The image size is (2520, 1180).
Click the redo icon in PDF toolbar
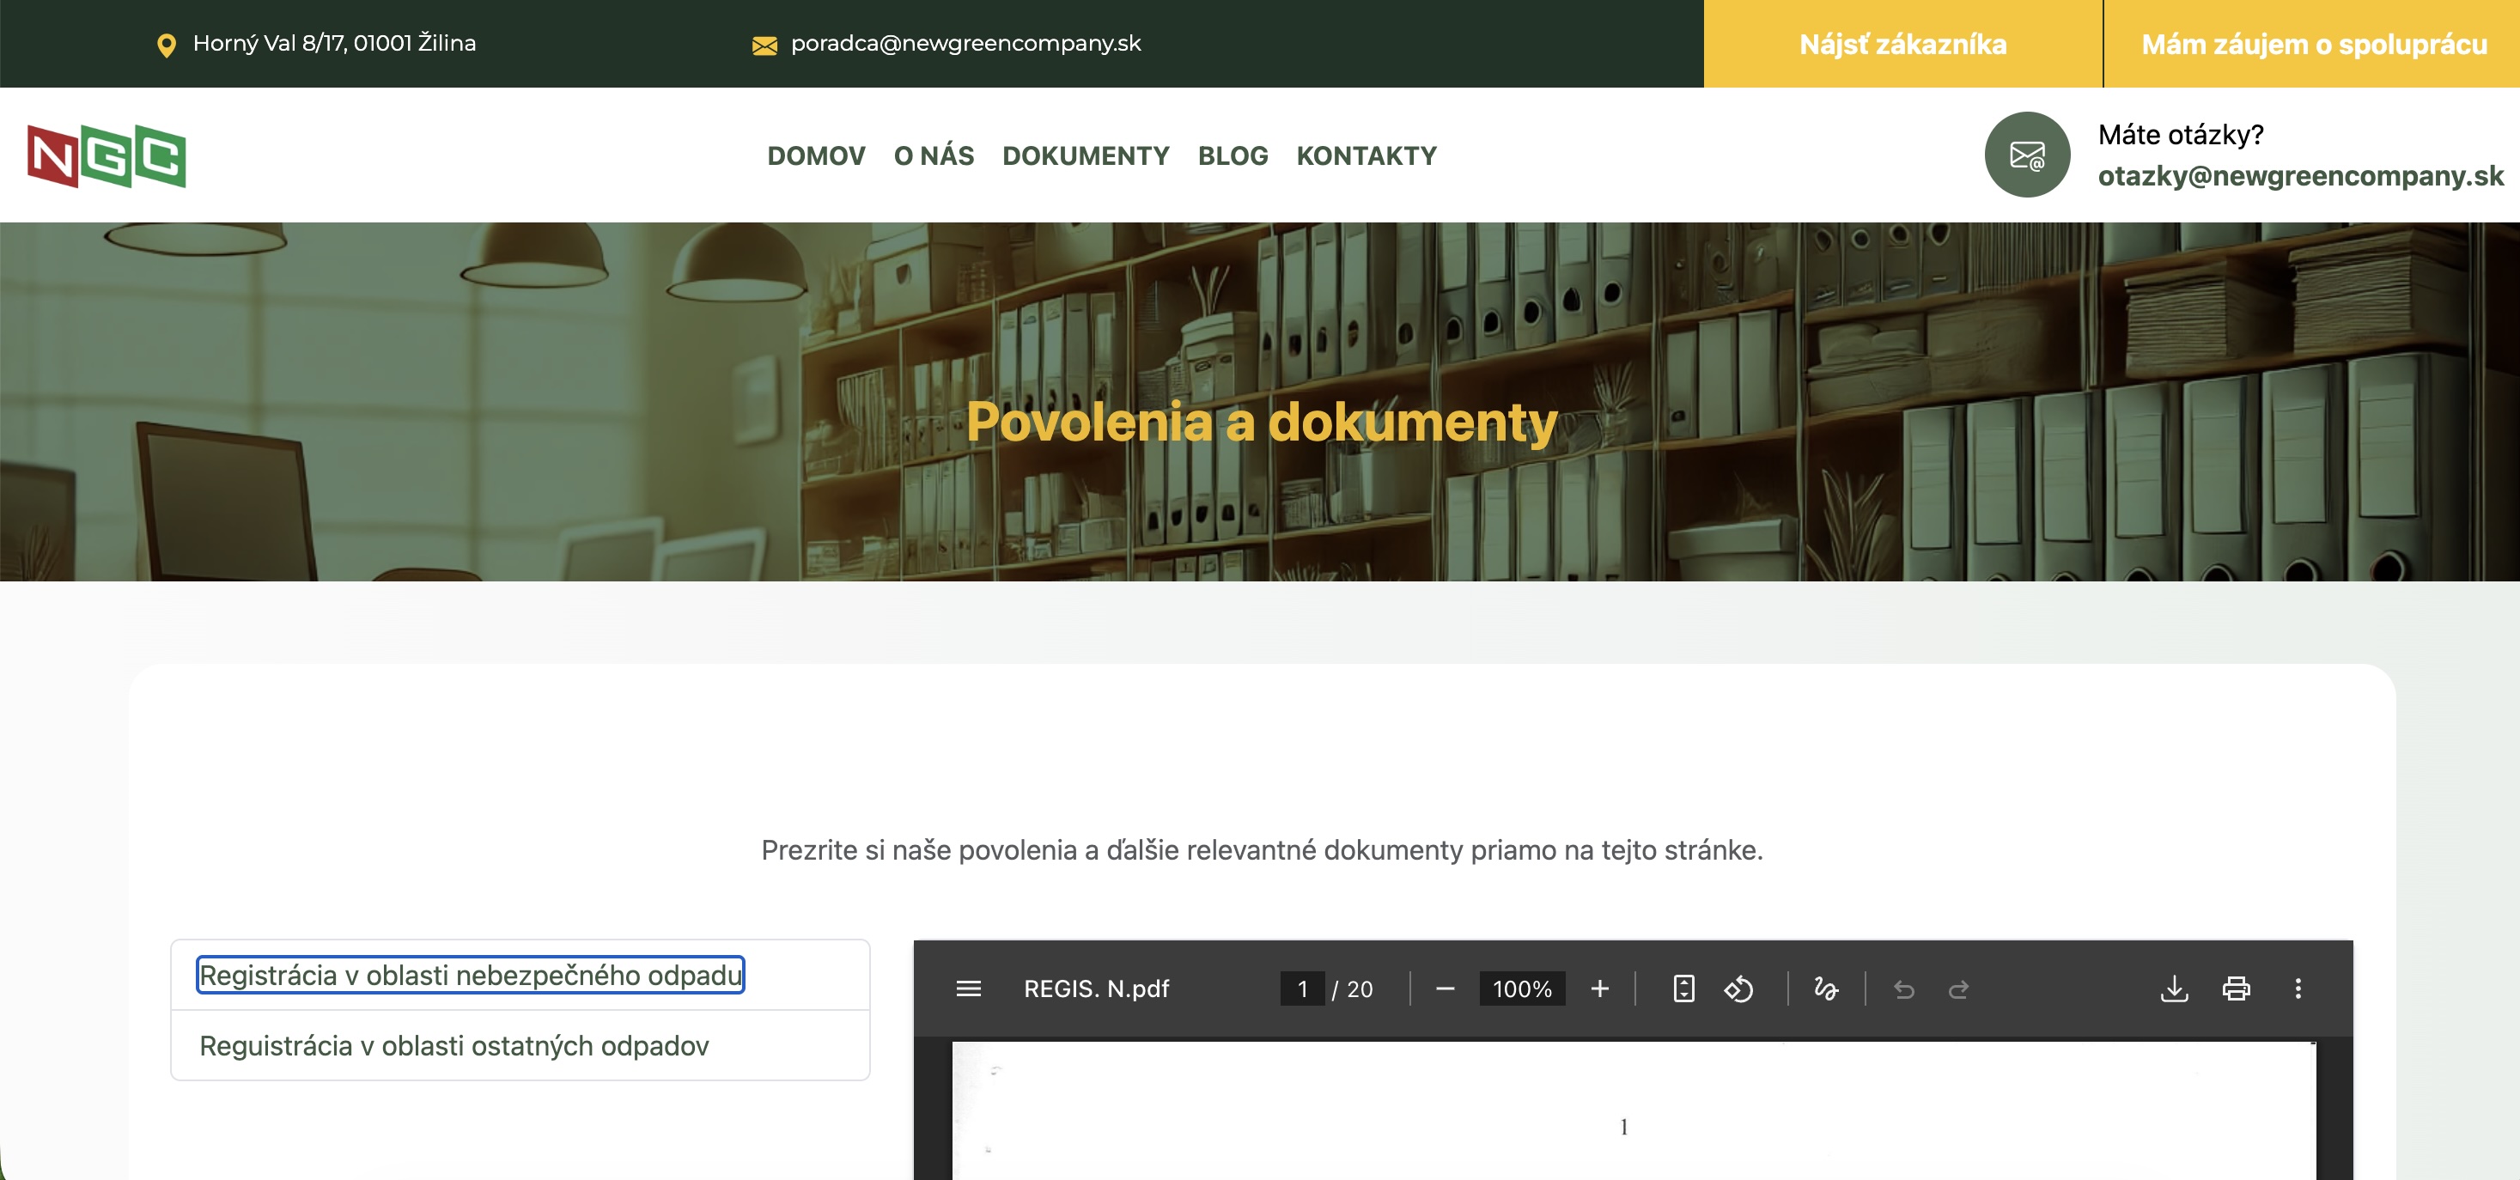tap(1957, 988)
